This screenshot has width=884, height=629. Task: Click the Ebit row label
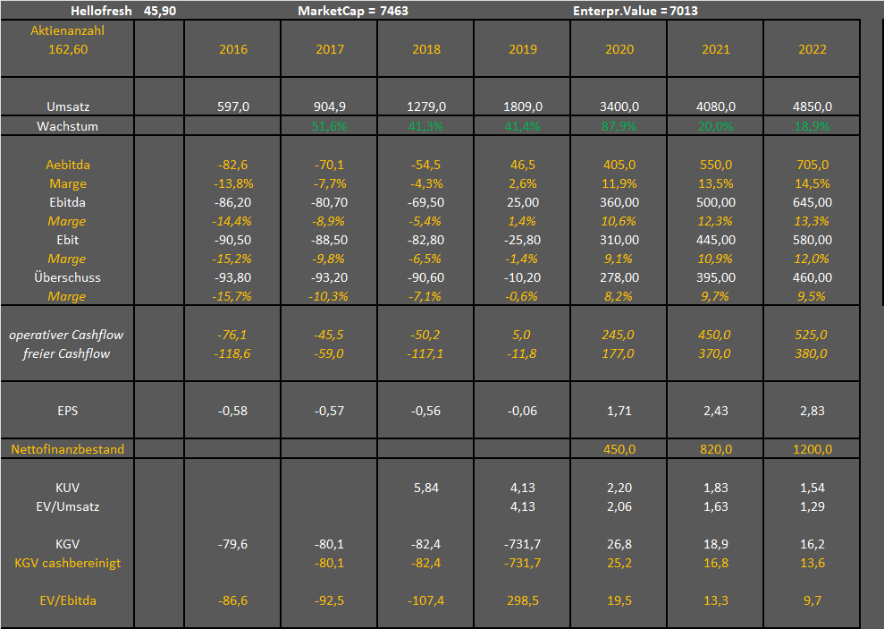coord(68,240)
